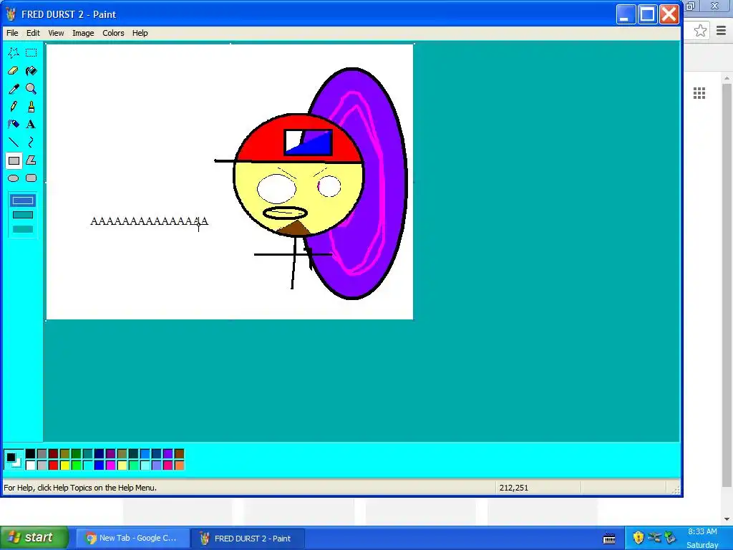Open Chrome's hamburger menu

(721, 31)
